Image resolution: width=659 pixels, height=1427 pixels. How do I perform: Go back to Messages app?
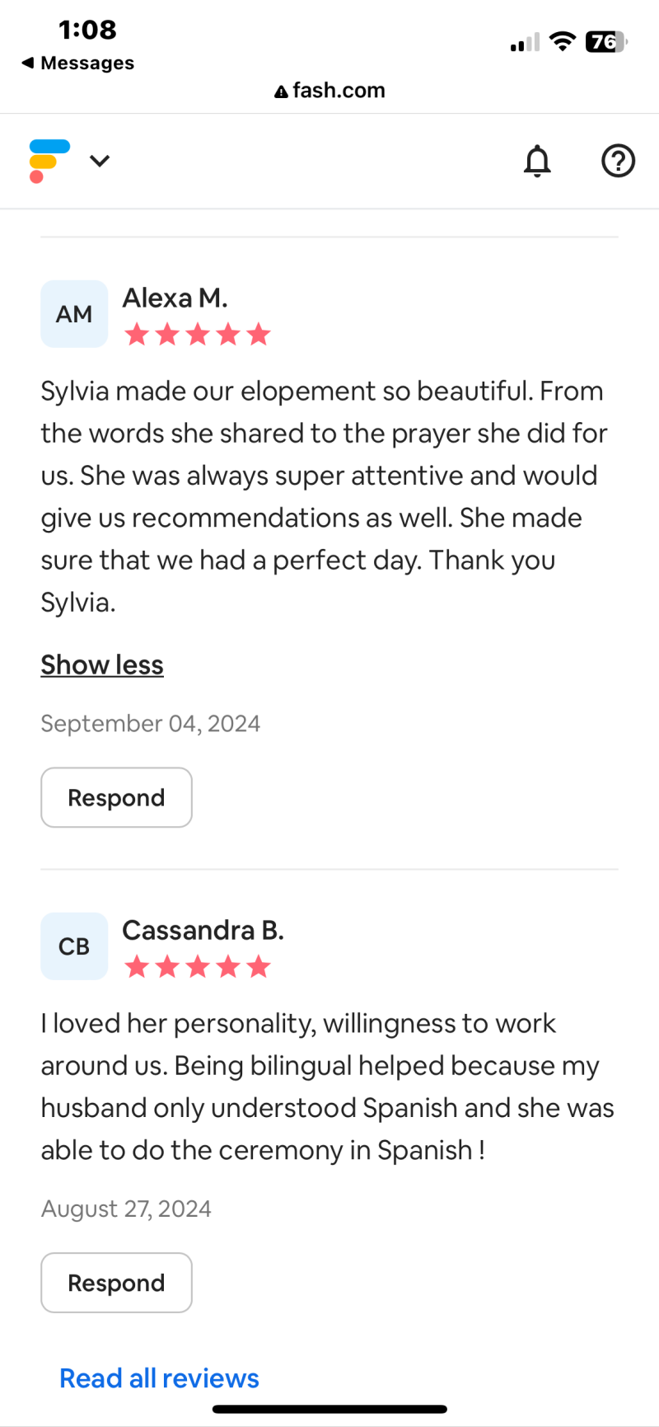[x=78, y=63]
